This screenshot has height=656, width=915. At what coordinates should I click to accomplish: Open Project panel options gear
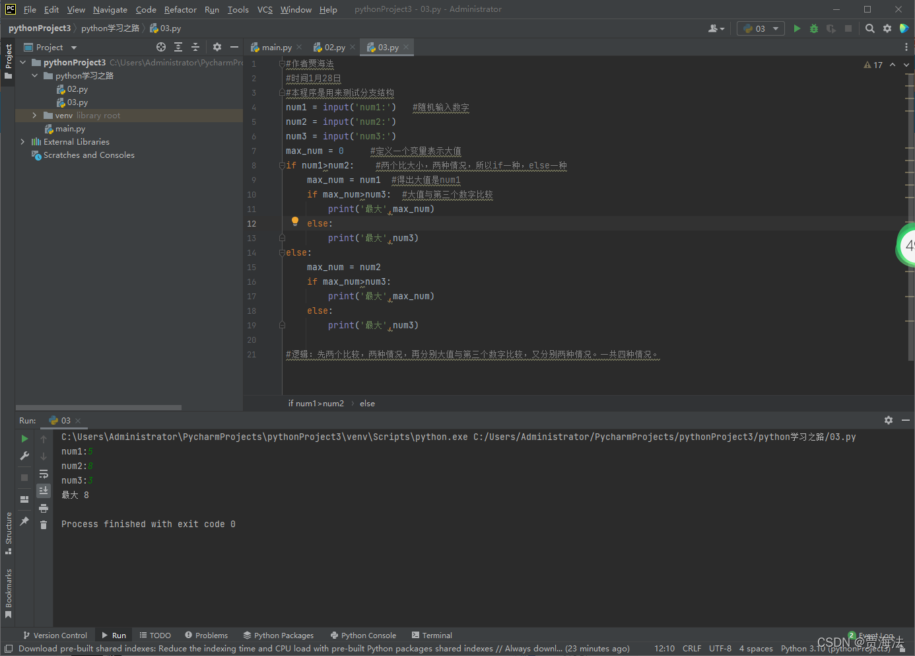(217, 47)
